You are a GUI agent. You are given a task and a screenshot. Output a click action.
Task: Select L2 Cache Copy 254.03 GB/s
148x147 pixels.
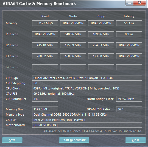pyautogui.click(x=101, y=45)
